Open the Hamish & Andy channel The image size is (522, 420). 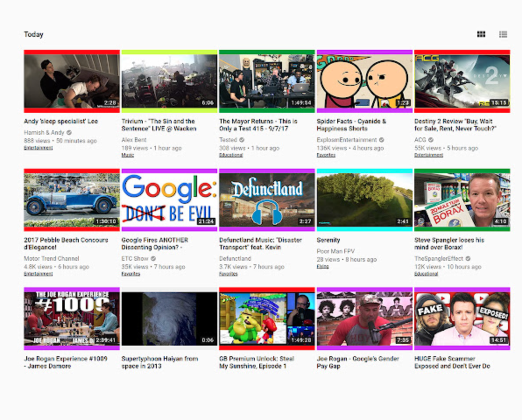click(x=44, y=133)
